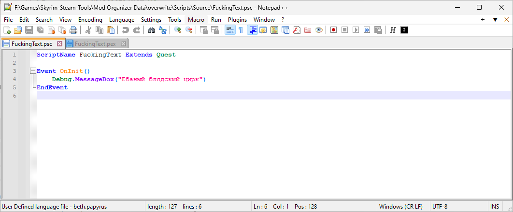513x212 pixels.
Task: Open the Language menu
Action: click(122, 20)
